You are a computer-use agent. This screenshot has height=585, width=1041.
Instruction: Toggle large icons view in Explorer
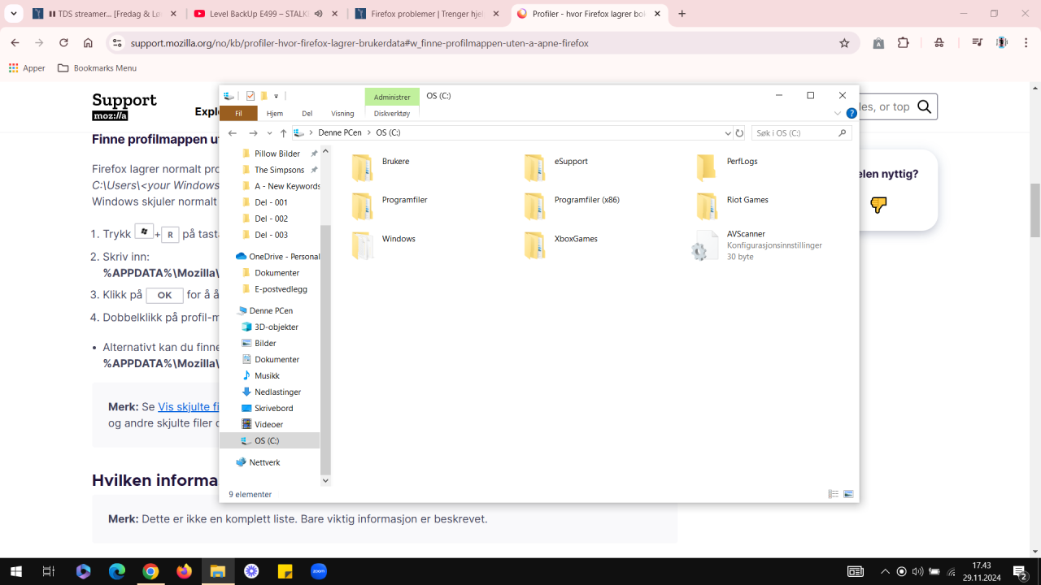(x=848, y=494)
